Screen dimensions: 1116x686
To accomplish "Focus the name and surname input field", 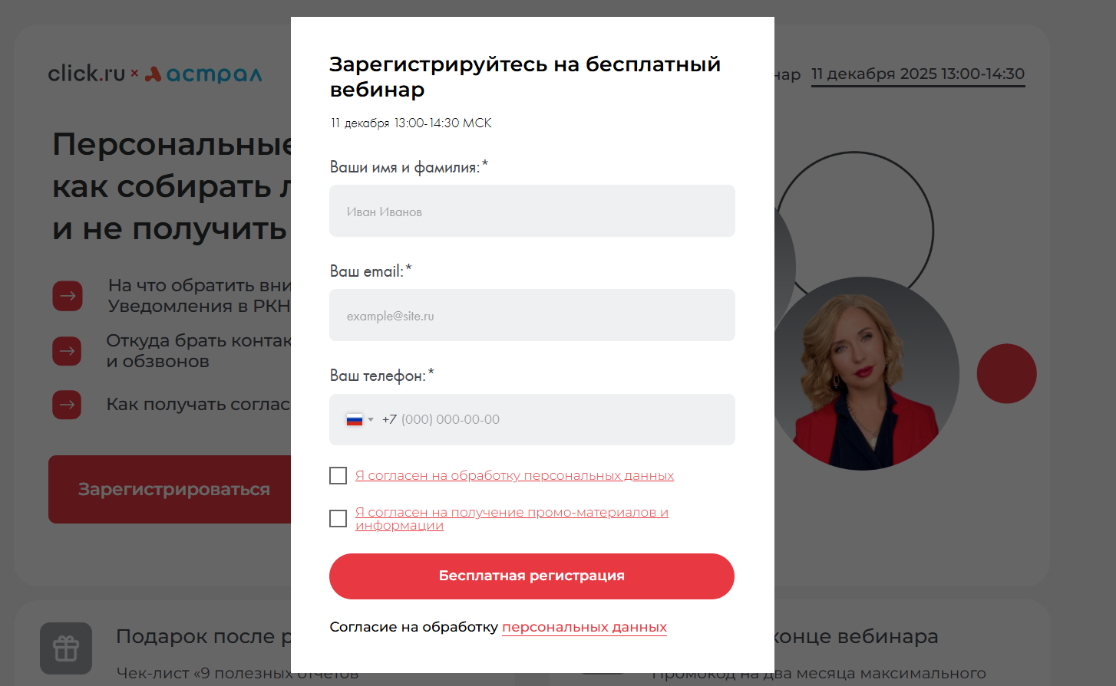I will 532,212.
